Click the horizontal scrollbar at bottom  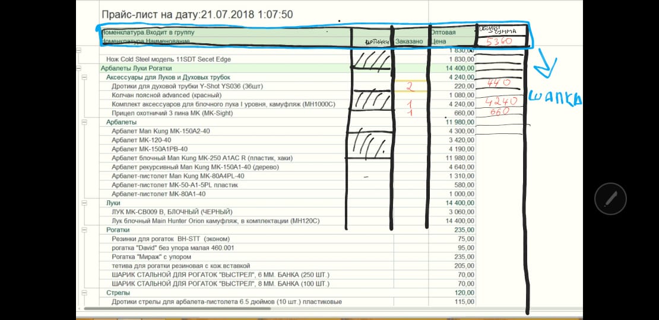coord(237,309)
